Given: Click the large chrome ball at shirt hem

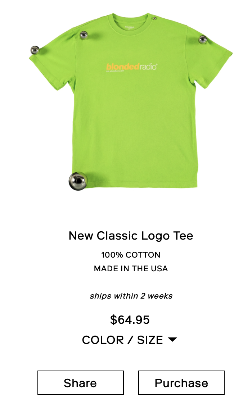Looking at the screenshot, I should [77, 181].
